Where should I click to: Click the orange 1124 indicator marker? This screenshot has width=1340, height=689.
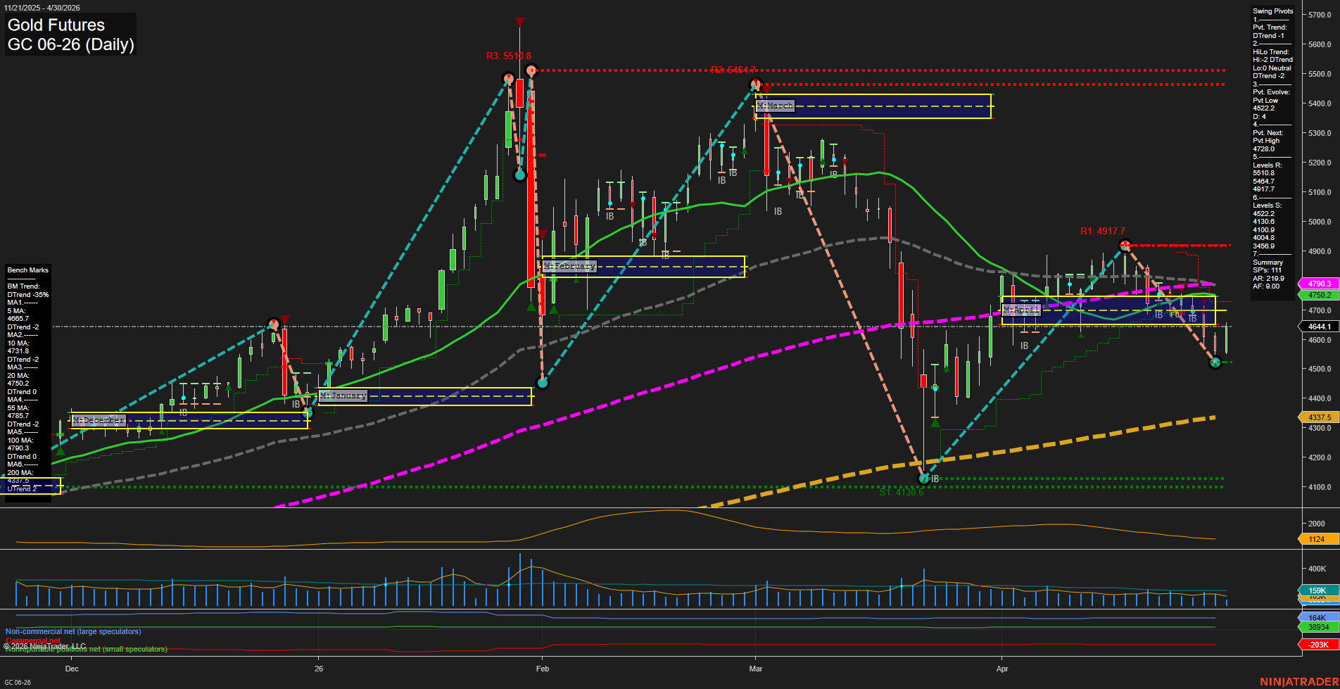click(1318, 539)
